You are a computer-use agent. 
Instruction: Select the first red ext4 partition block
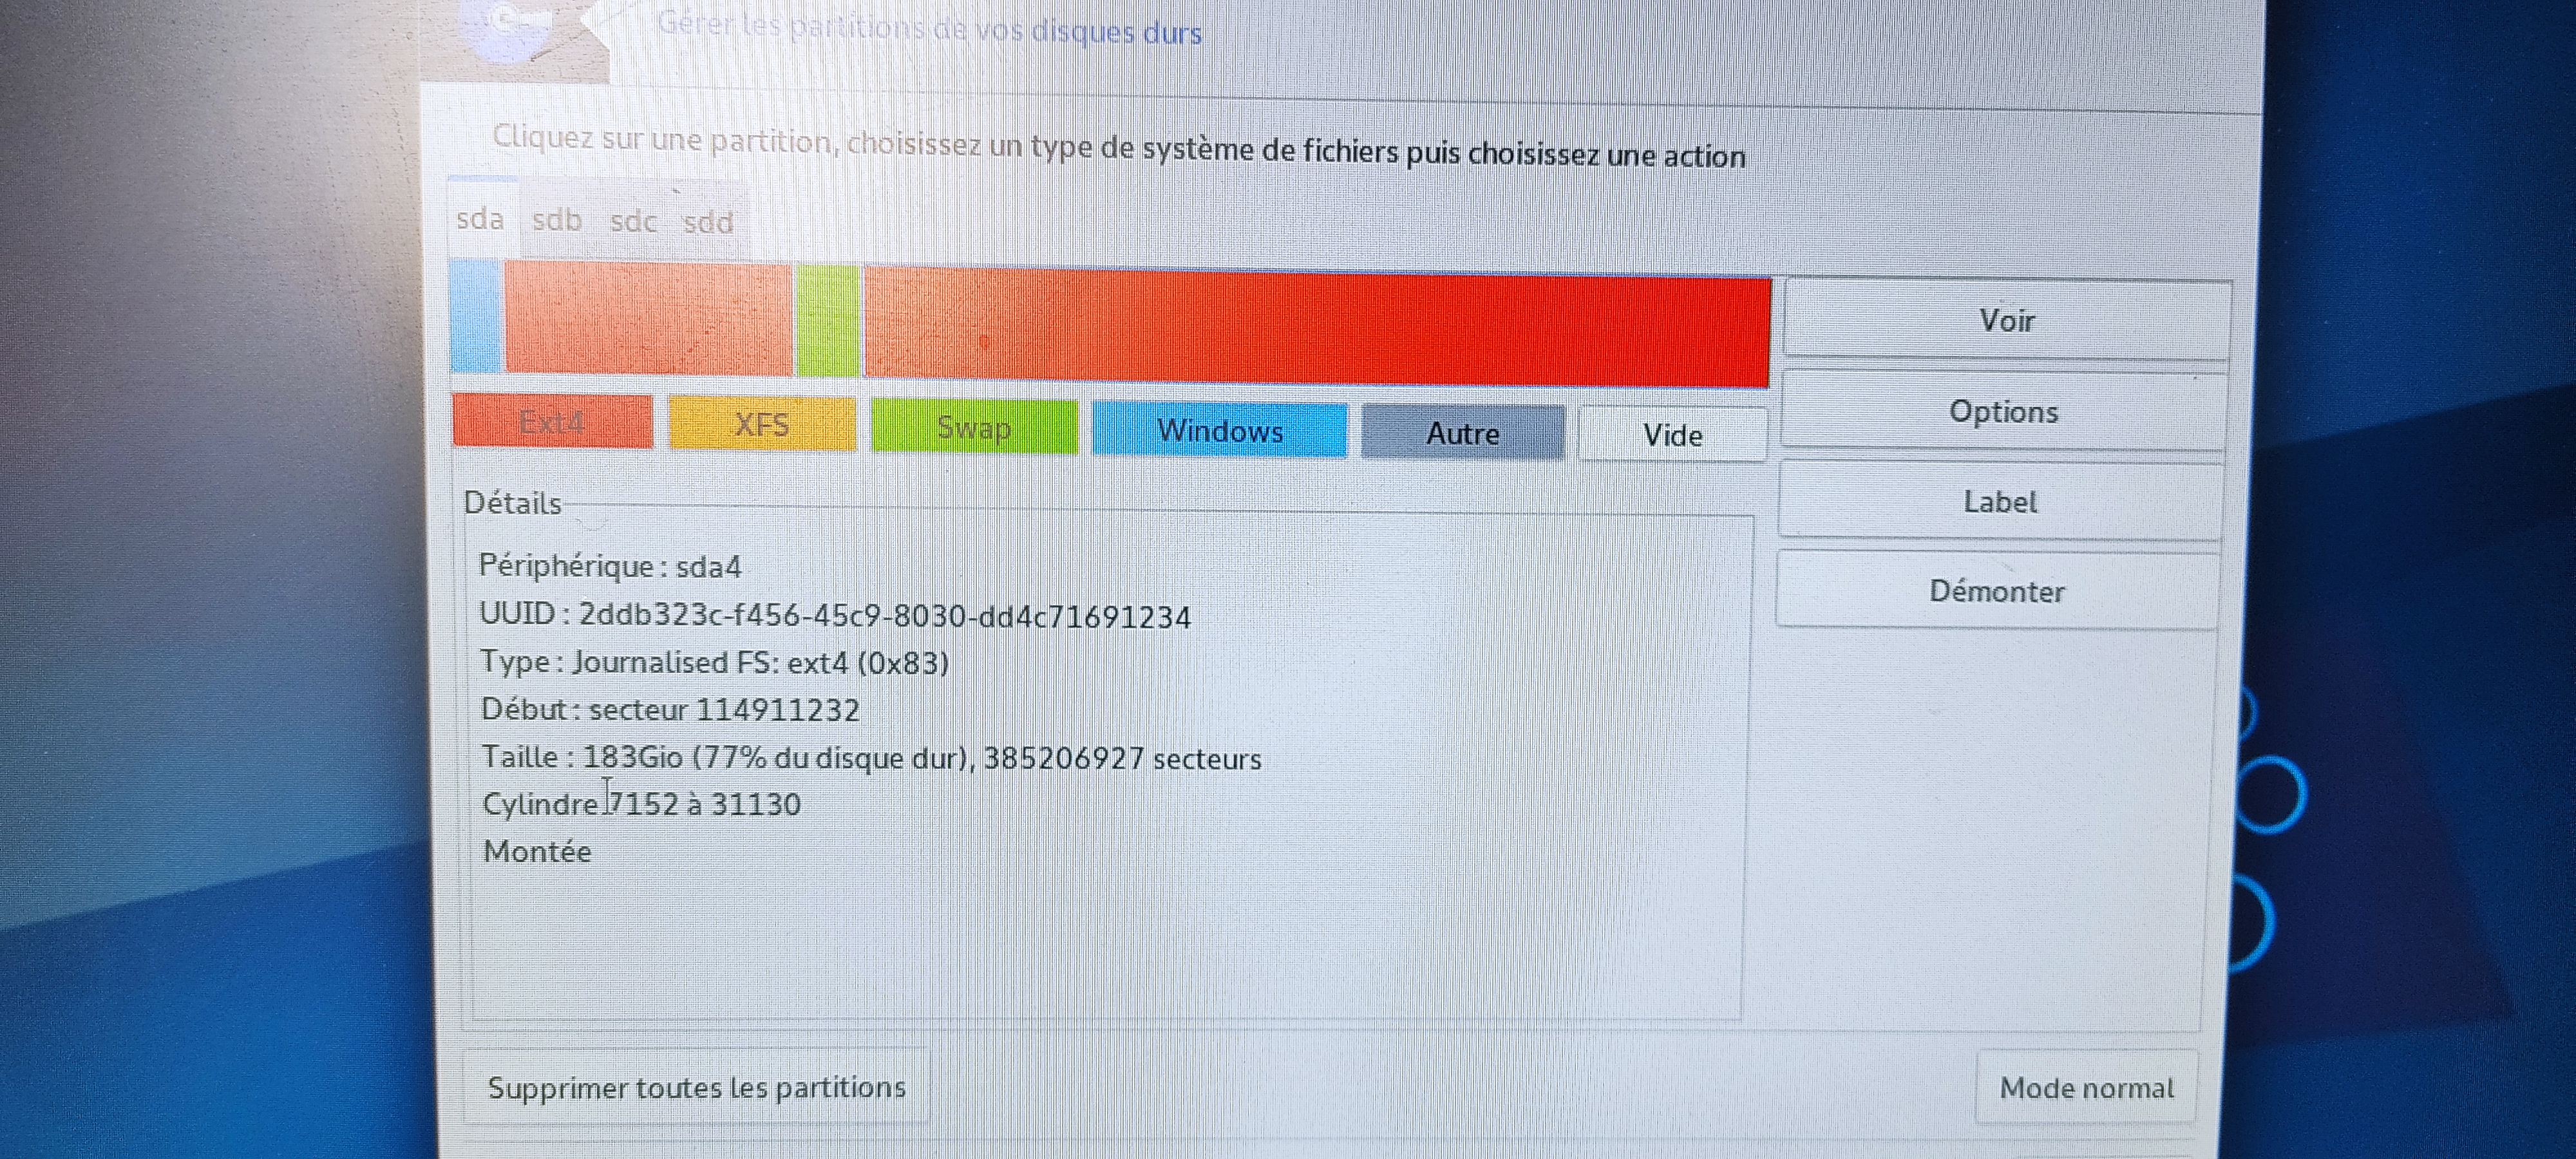(x=648, y=318)
